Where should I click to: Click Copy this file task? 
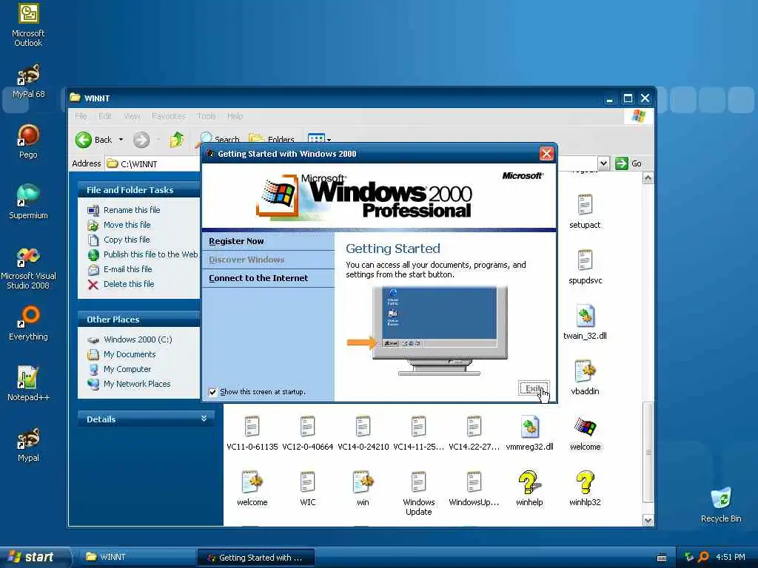point(127,240)
